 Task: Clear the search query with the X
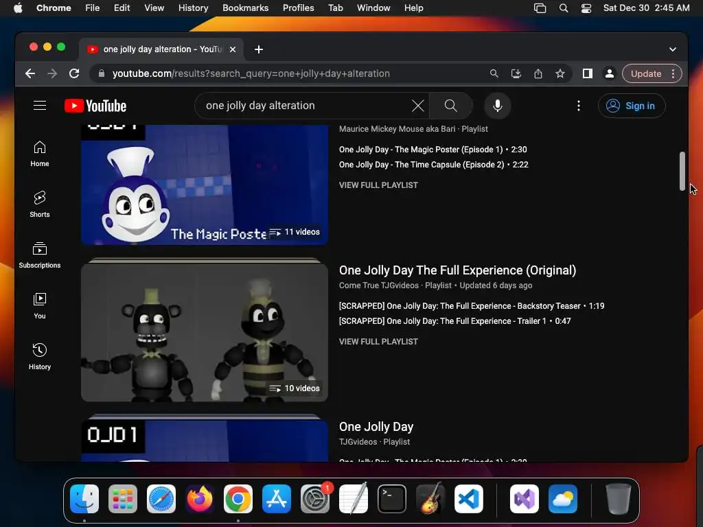click(418, 106)
